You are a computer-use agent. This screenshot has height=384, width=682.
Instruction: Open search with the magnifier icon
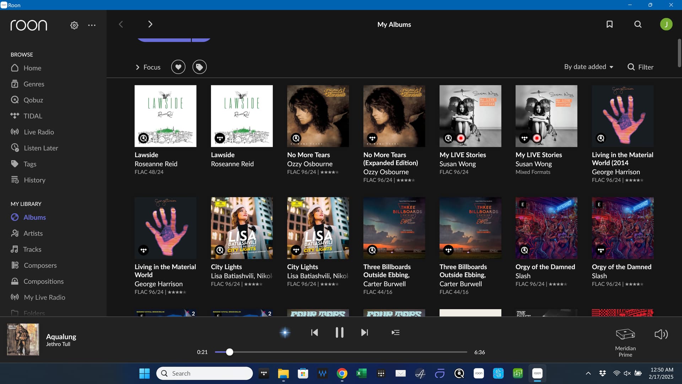638,24
